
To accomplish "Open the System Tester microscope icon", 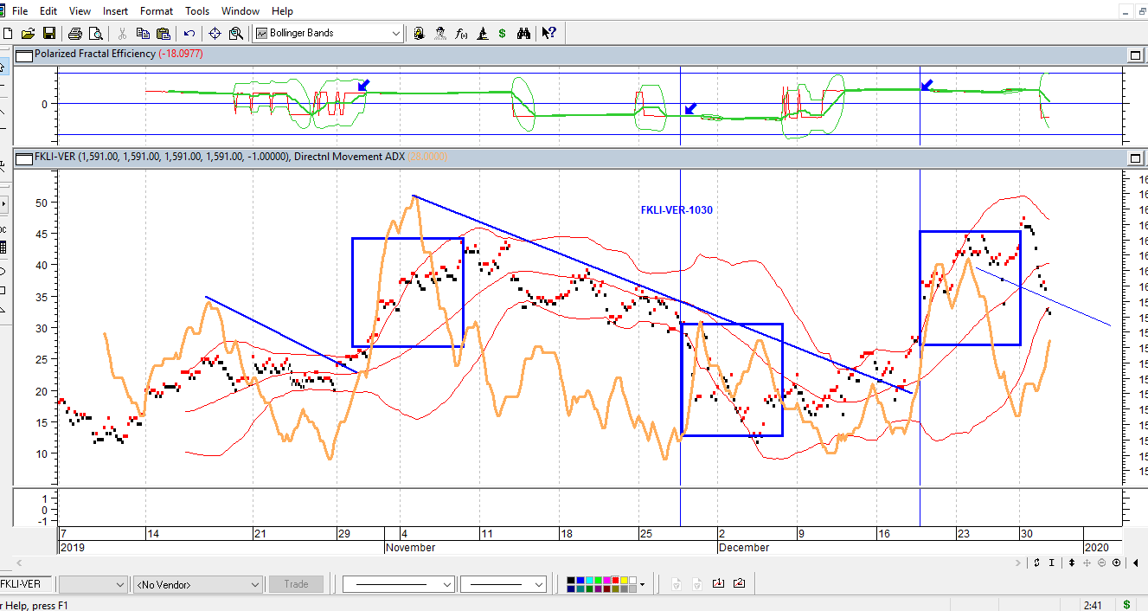I will pos(482,33).
